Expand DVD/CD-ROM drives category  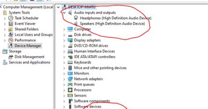tap(64, 46)
